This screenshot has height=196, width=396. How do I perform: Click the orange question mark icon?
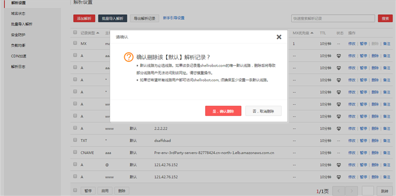(129, 57)
